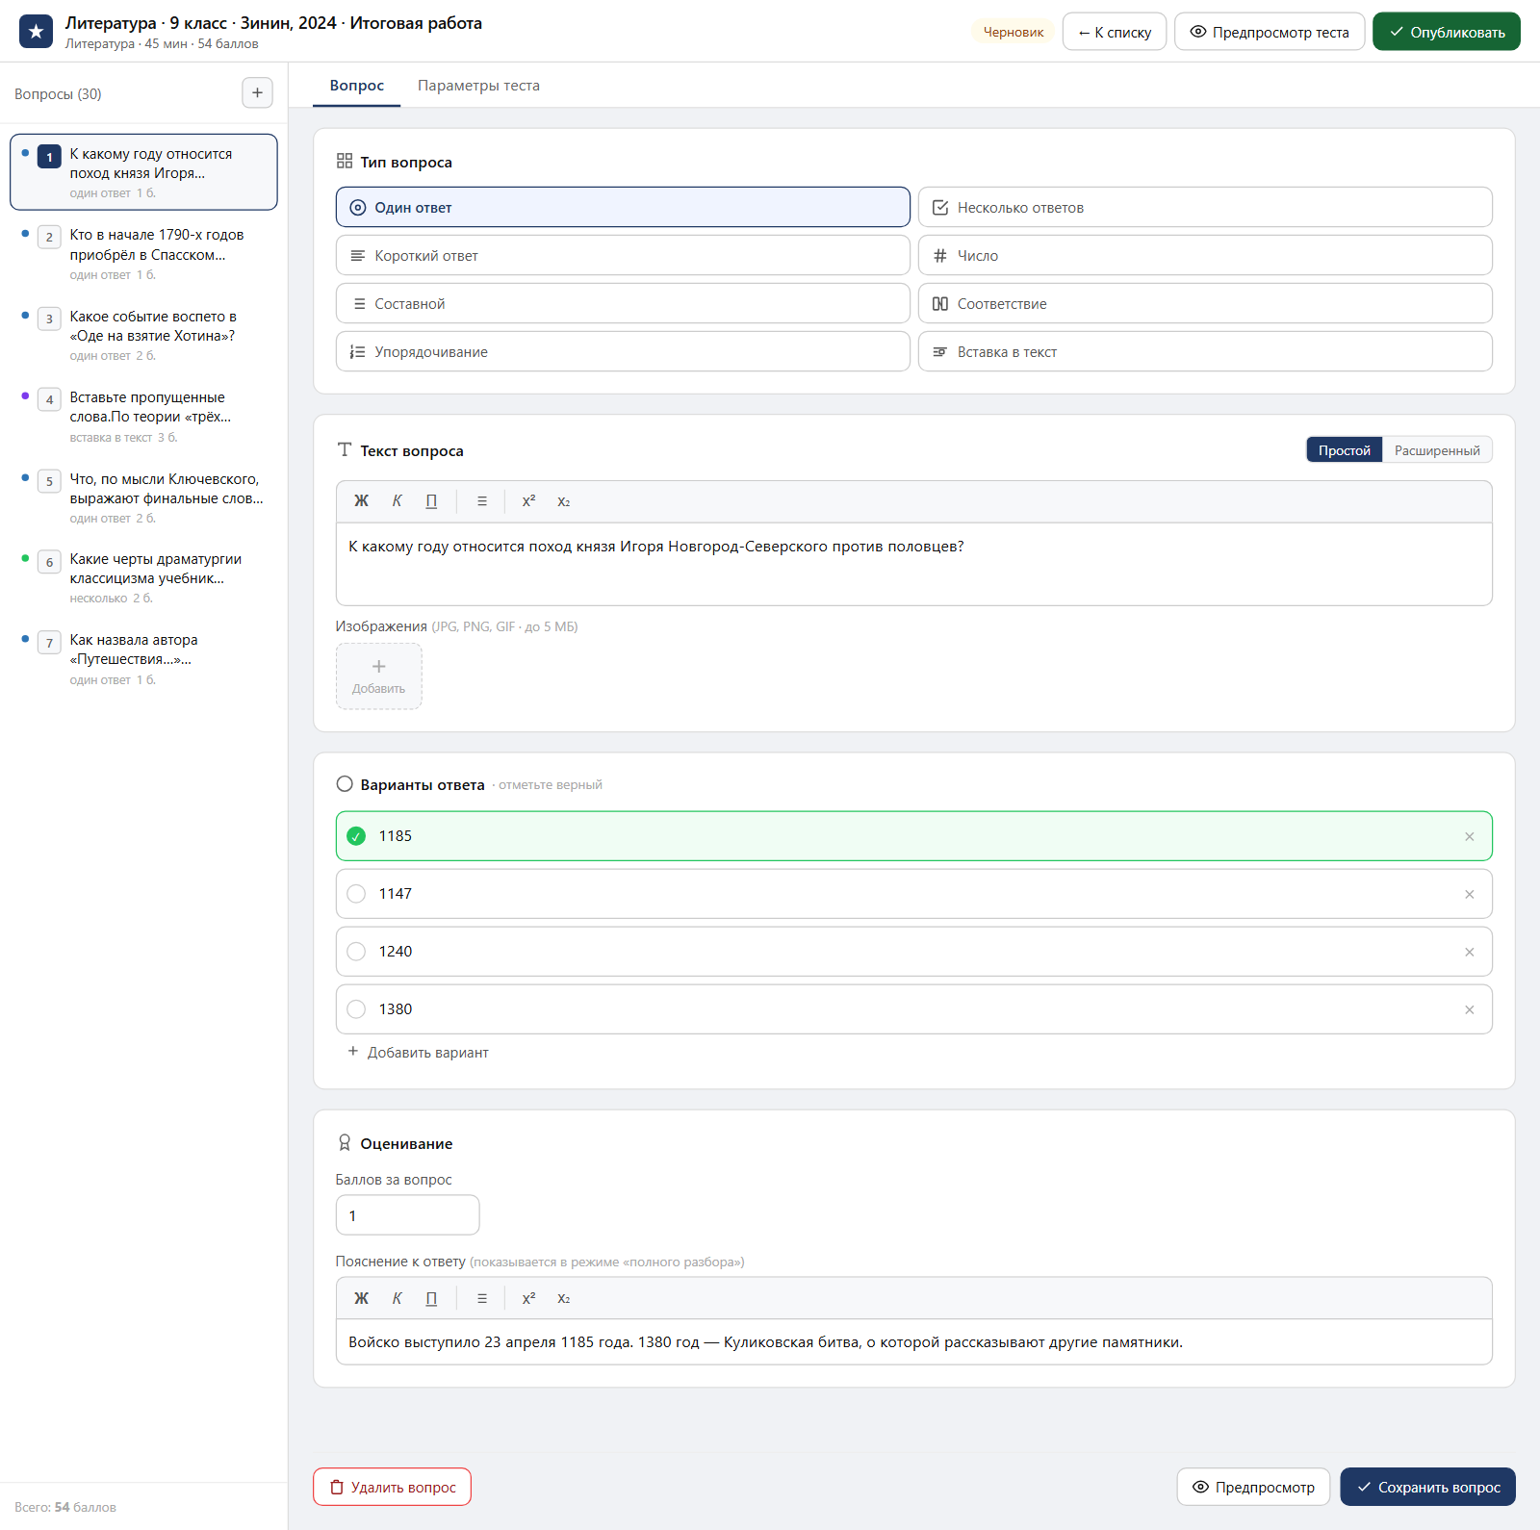Add an image via Добавить box
This screenshot has height=1530, width=1540.
coord(378,676)
